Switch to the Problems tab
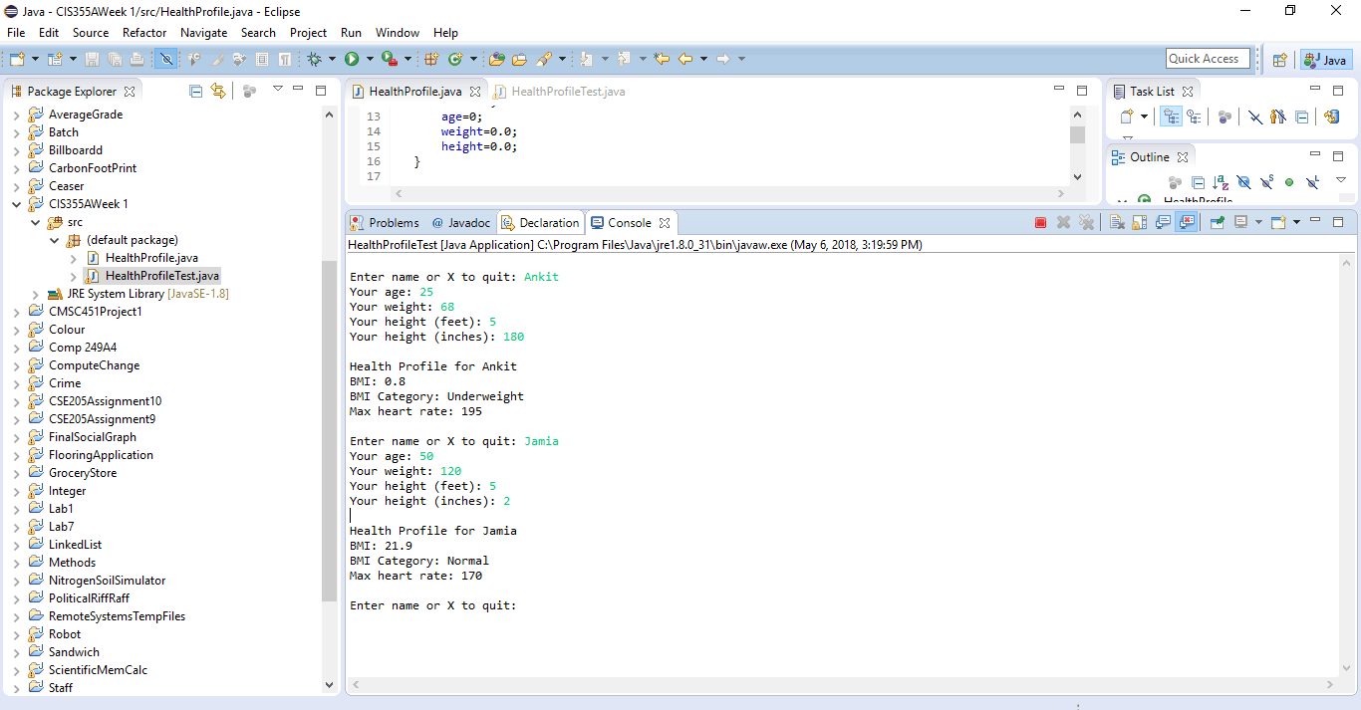Image resolution: width=1361 pixels, height=710 pixels. (385, 222)
